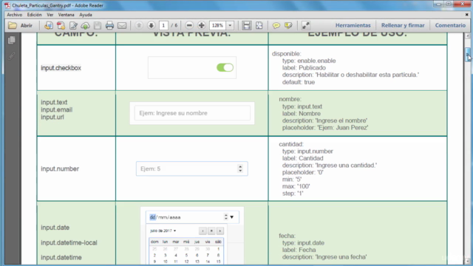Click the create PDF online icon
473x266 pixels.
[x=48, y=26]
